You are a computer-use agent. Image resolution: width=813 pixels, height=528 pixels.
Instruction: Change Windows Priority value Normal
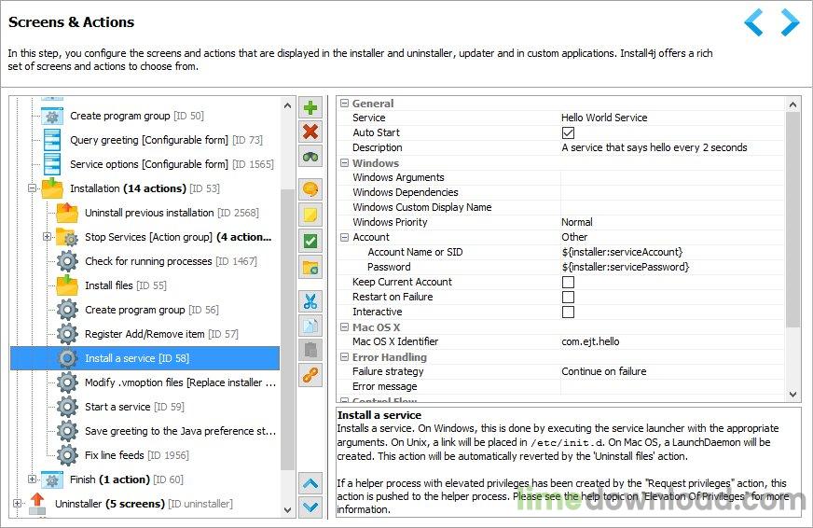point(672,223)
